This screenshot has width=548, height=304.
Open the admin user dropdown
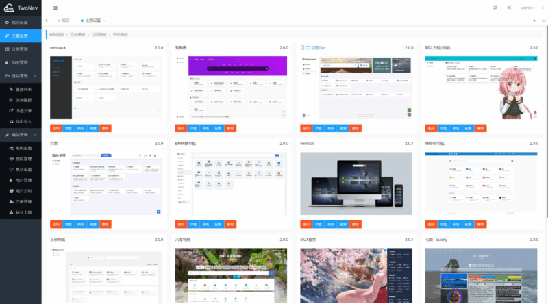click(527, 8)
